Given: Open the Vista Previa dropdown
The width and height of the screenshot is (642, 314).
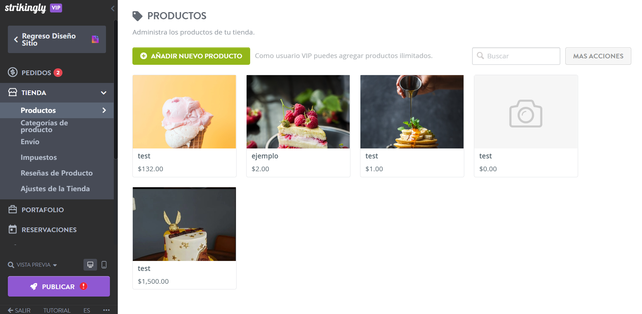Looking at the screenshot, I should 32,265.
